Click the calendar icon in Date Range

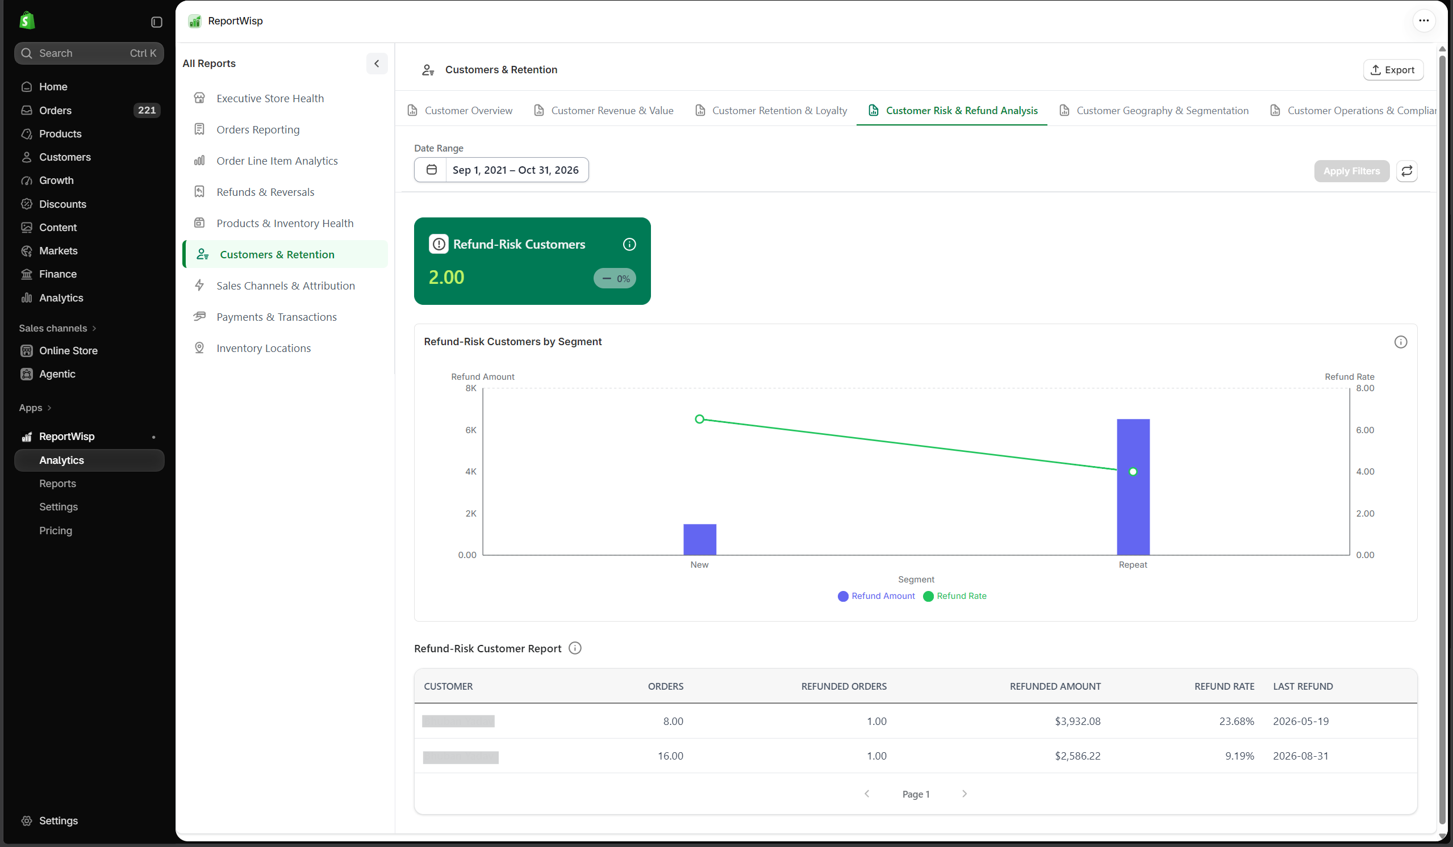431,169
